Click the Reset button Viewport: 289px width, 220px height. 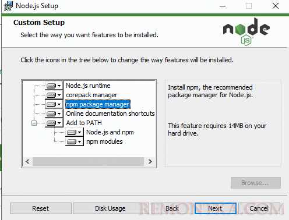[41, 208]
